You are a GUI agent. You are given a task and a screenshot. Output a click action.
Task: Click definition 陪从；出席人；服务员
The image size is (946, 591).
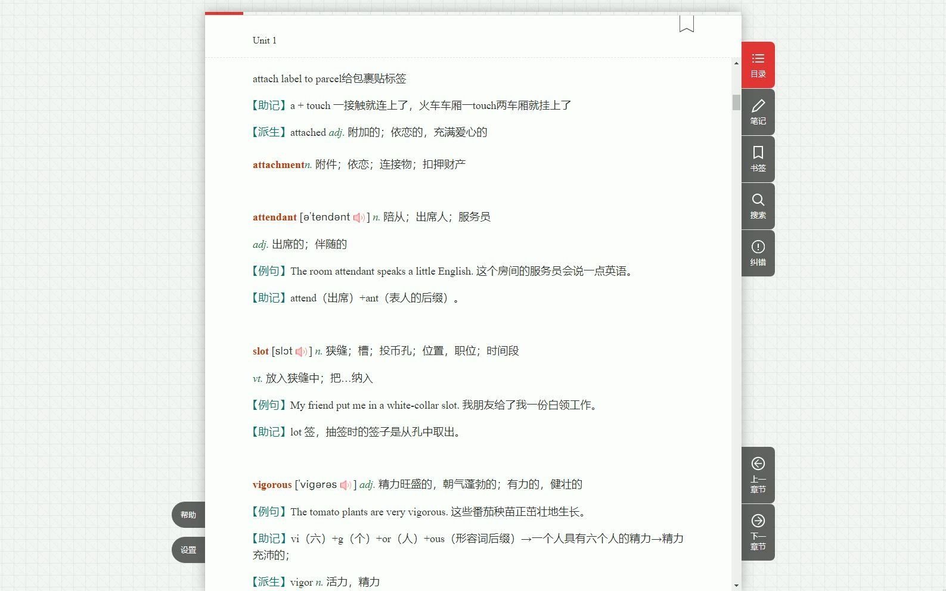click(x=437, y=217)
